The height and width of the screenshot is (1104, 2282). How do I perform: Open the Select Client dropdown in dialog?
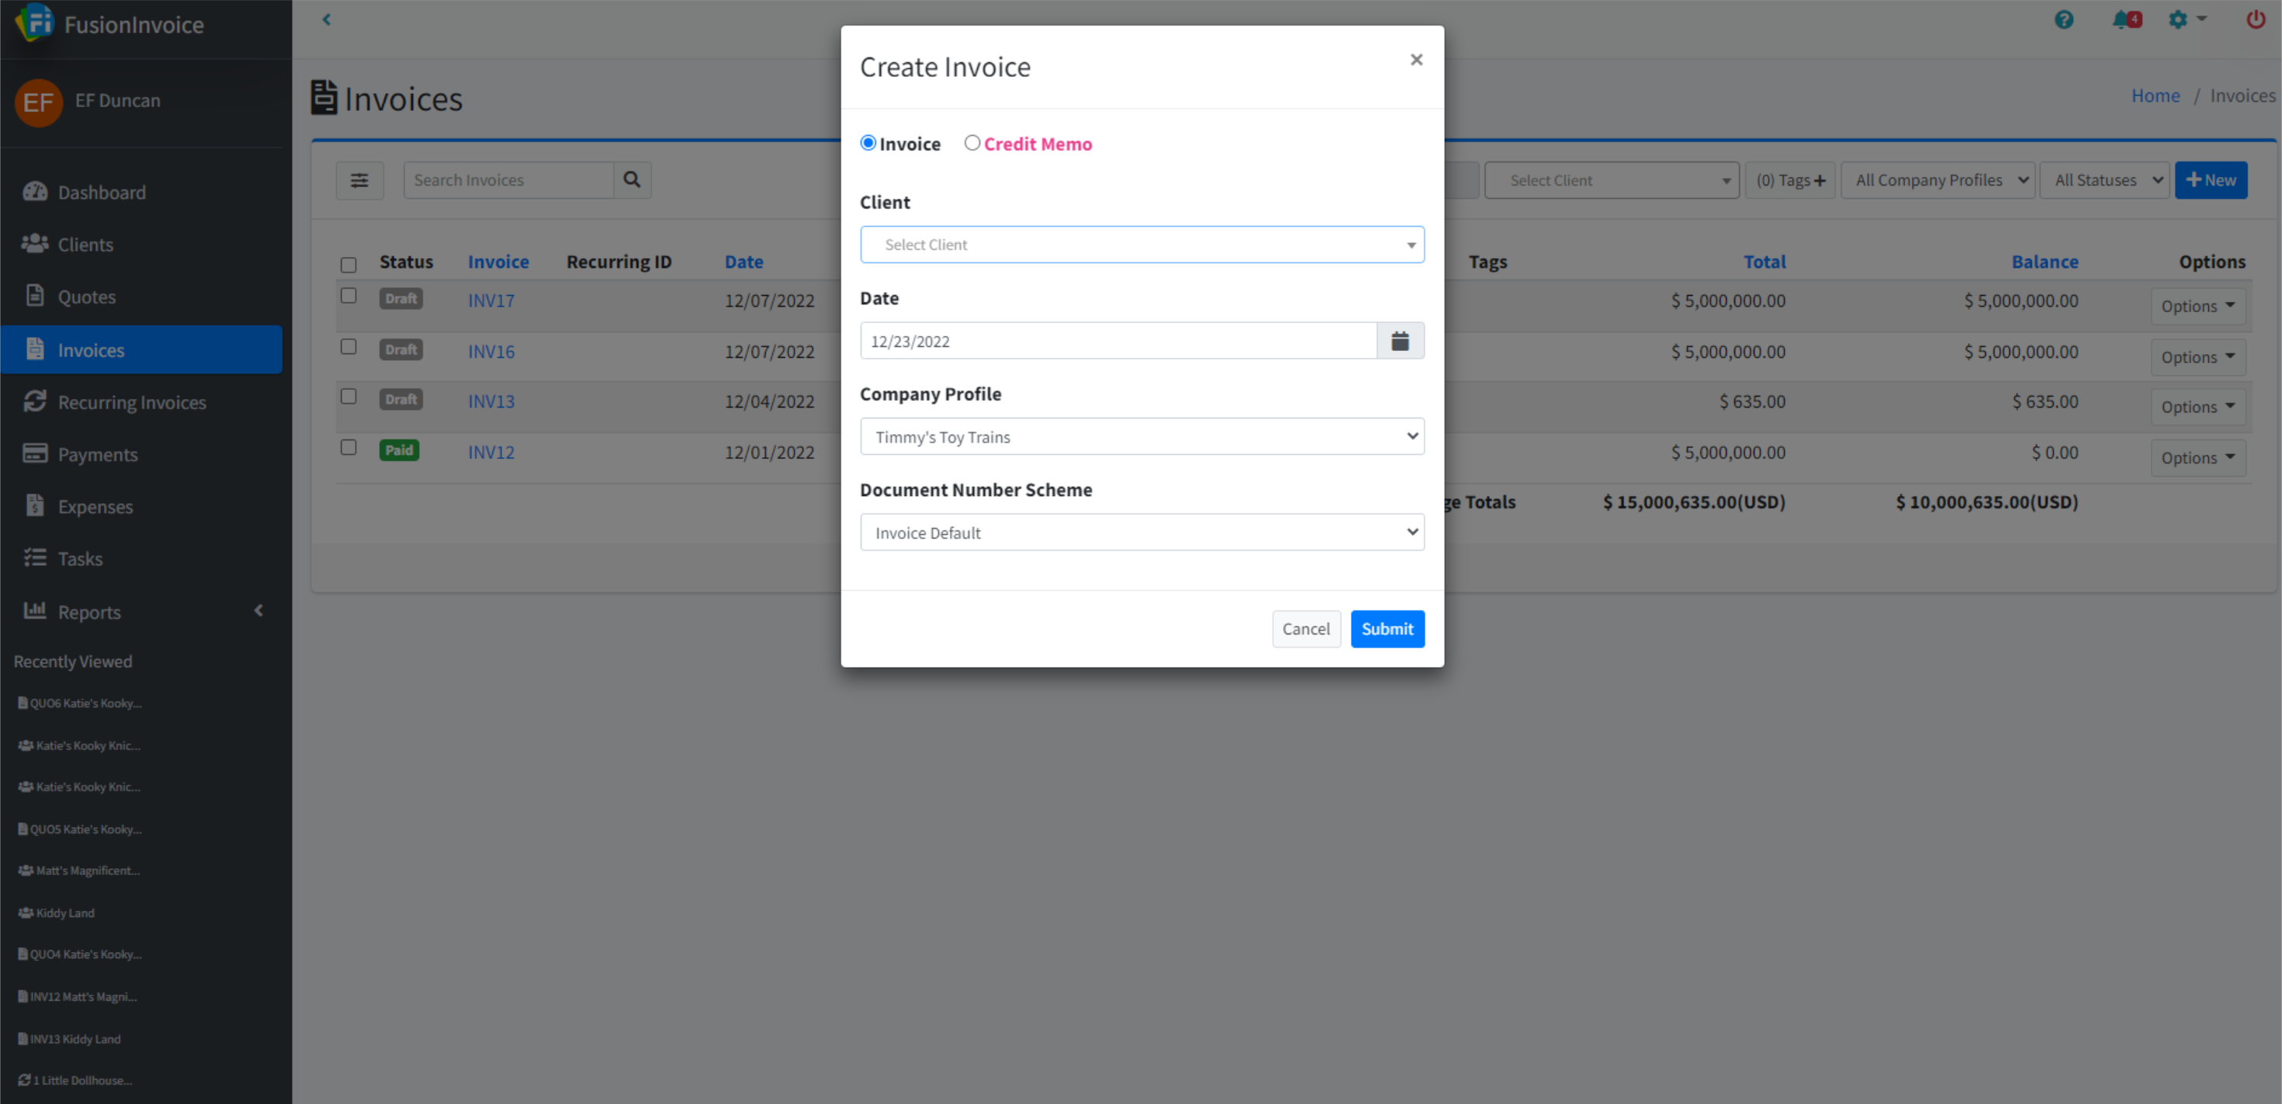(1141, 245)
